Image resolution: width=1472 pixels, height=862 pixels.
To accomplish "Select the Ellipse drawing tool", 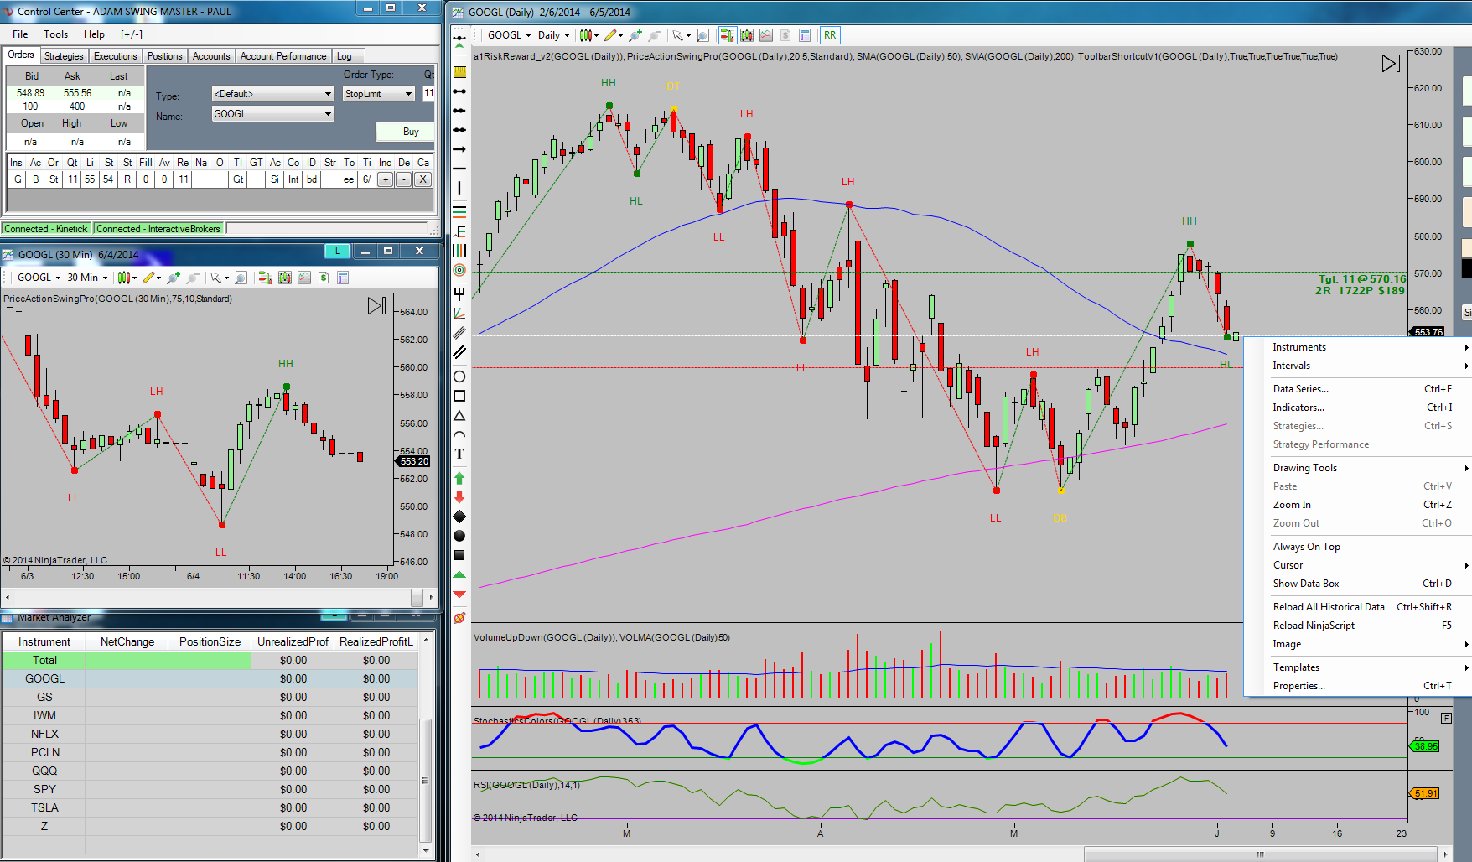I will tap(459, 376).
